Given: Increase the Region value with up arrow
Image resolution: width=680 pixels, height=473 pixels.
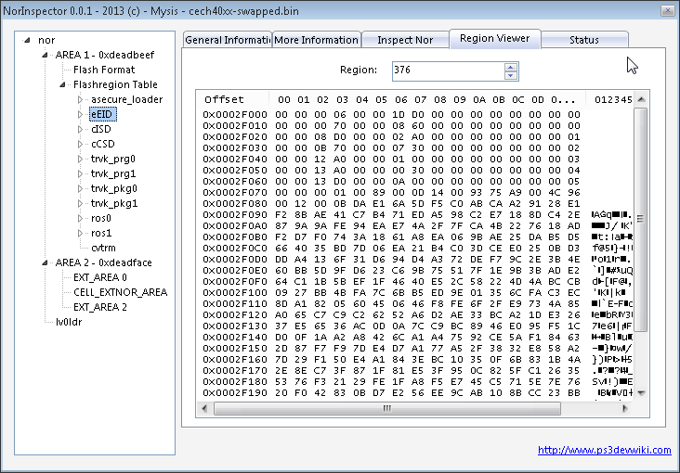Looking at the screenshot, I should [x=510, y=66].
